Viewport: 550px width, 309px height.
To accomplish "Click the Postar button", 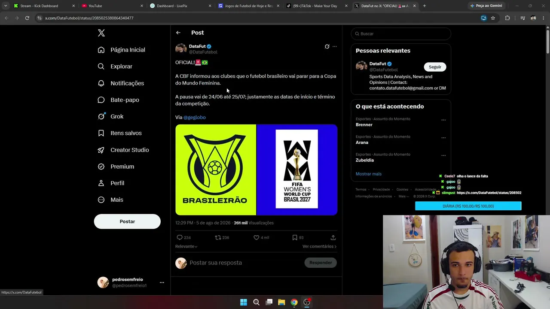I will point(127,221).
